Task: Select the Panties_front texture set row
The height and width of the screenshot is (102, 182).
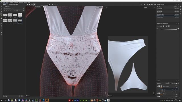Action: (168, 16)
